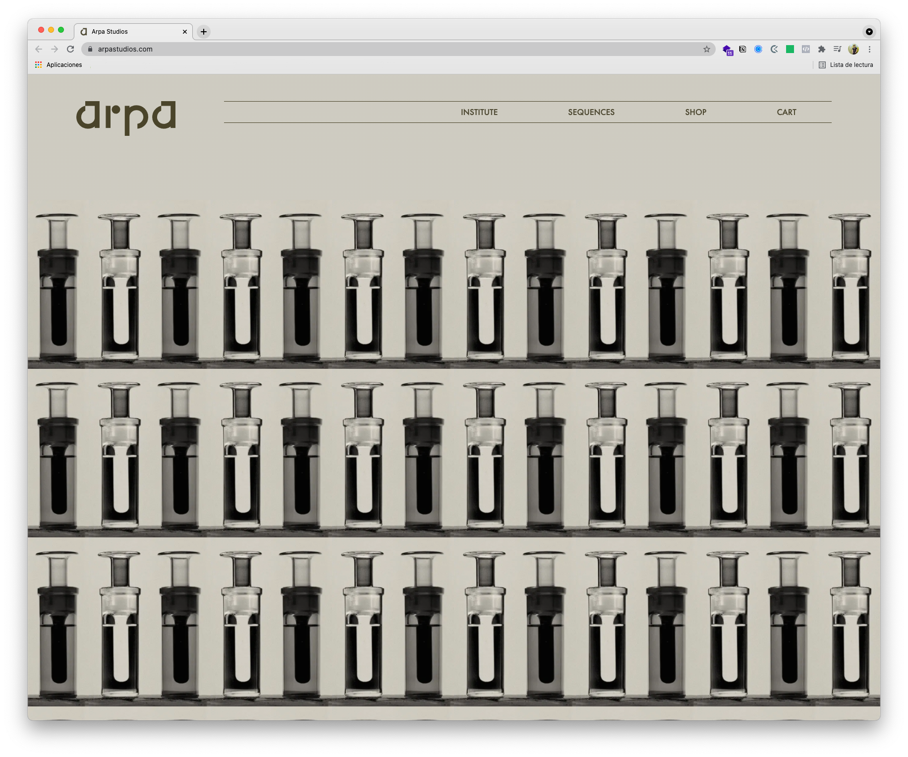Open the Chrome profile avatar

(x=853, y=49)
